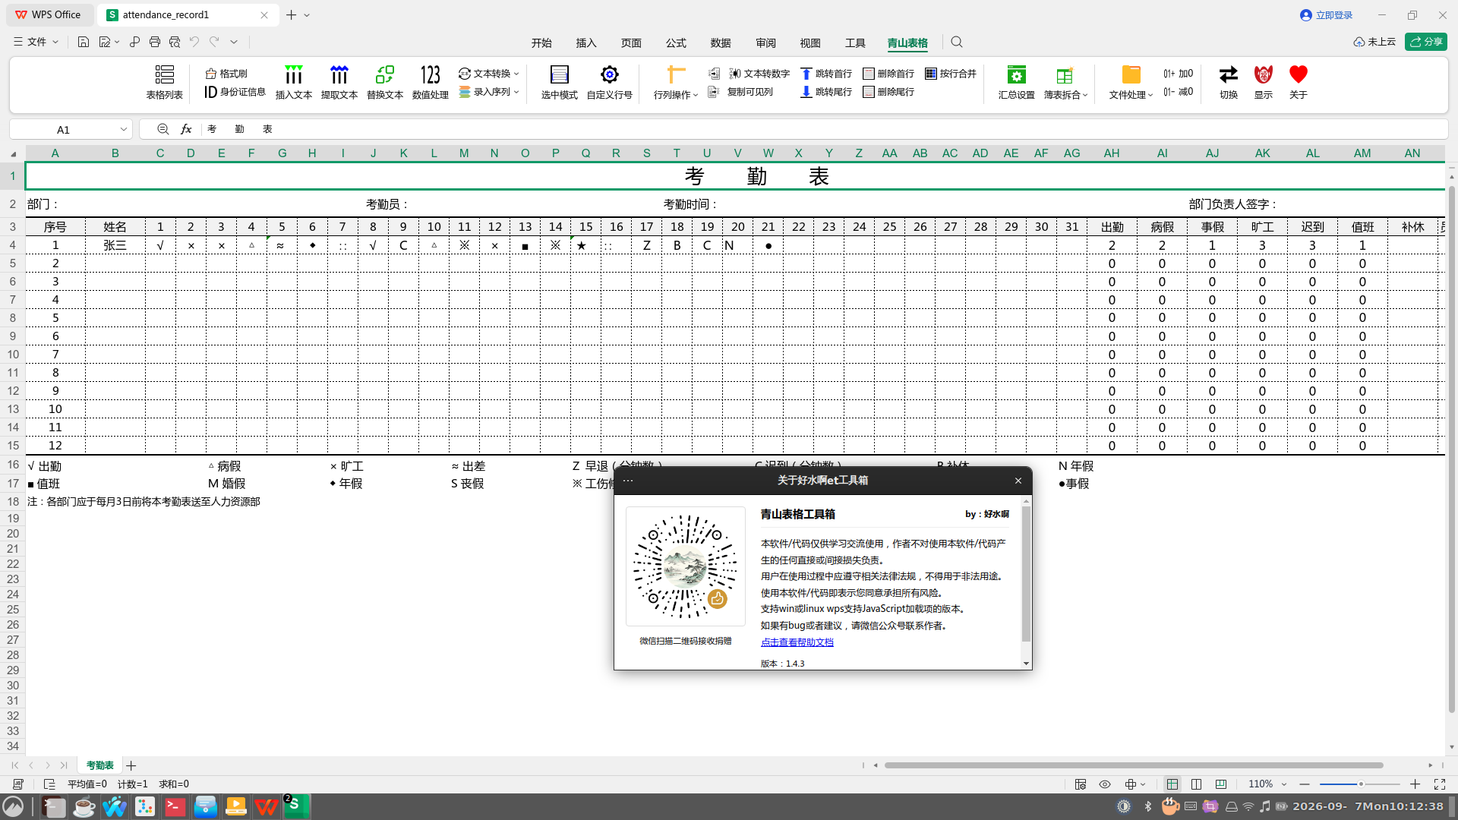Open the search magnifier in ribbon tabs

point(957,43)
